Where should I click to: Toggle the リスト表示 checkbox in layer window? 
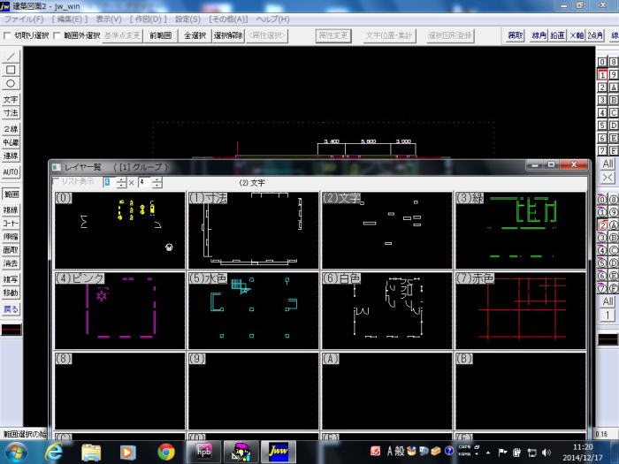coord(57,181)
